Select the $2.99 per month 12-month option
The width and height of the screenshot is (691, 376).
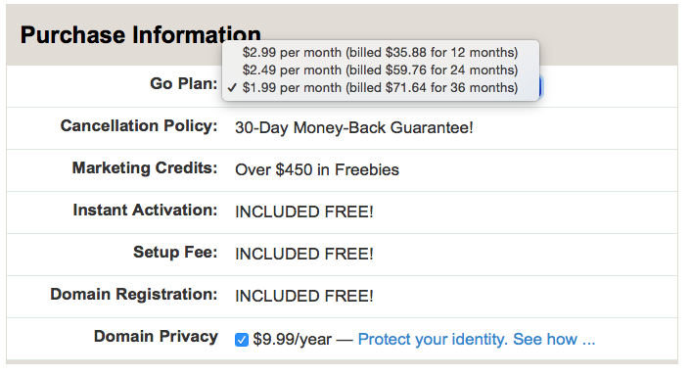[381, 53]
